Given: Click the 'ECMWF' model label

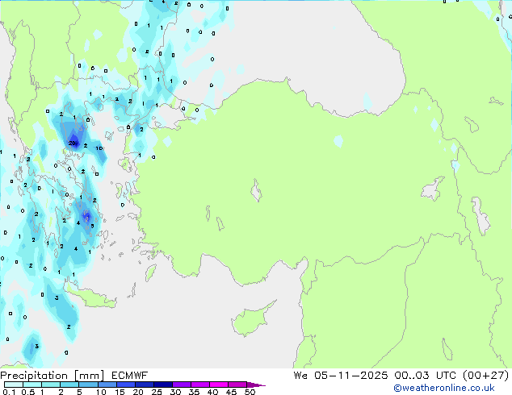Looking at the screenshot, I should tap(130, 376).
